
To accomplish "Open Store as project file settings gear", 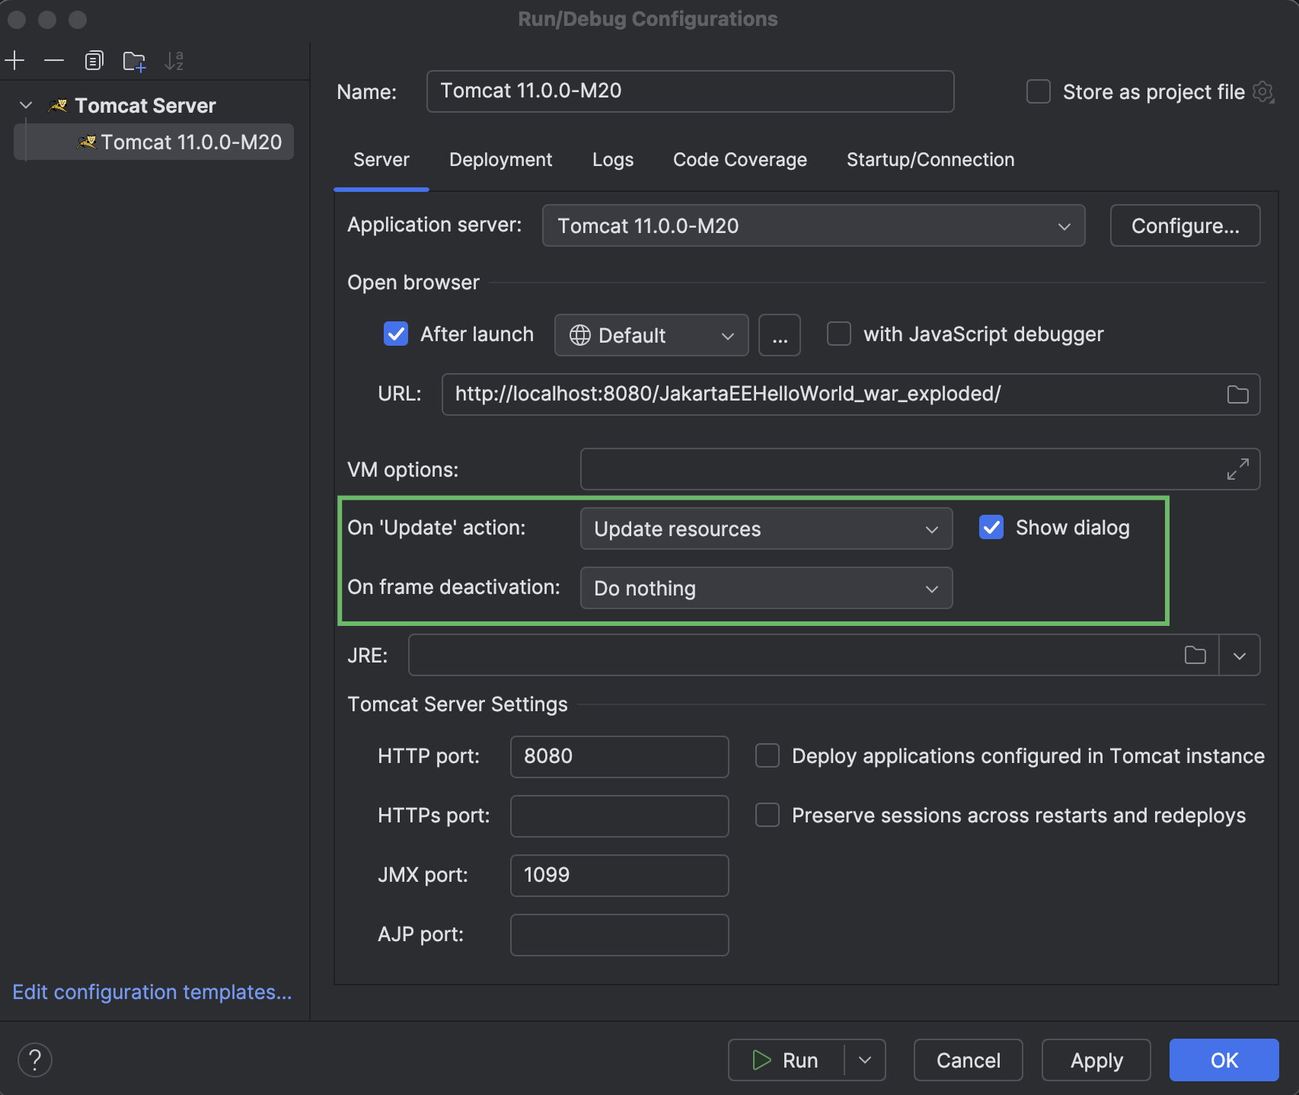I will (x=1264, y=91).
